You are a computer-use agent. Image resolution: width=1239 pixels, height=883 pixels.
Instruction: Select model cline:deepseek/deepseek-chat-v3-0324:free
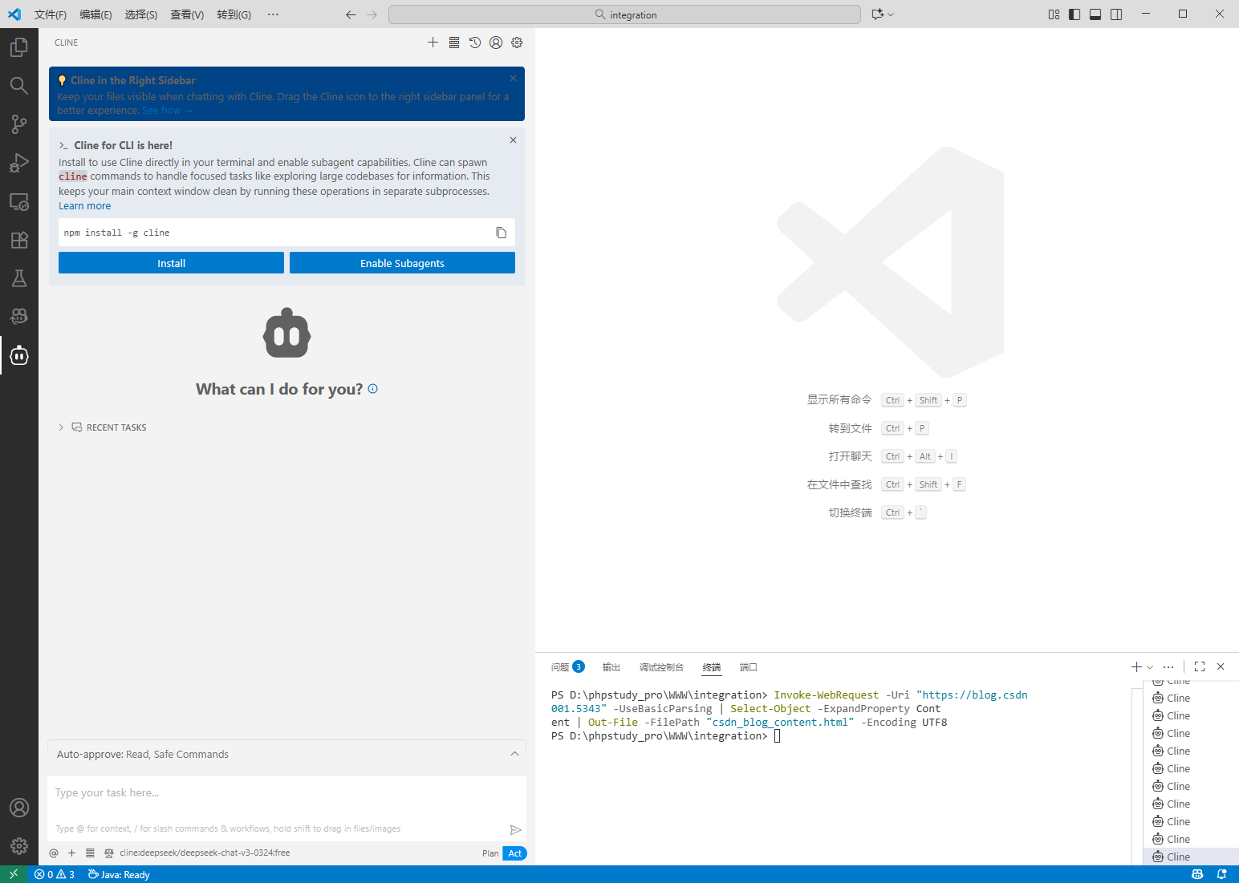click(205, 853)
